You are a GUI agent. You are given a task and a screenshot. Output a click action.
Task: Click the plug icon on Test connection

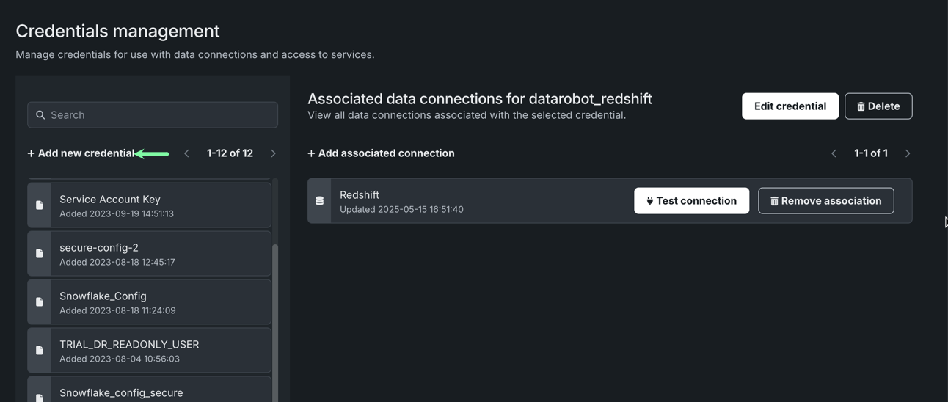click(649, 201)
